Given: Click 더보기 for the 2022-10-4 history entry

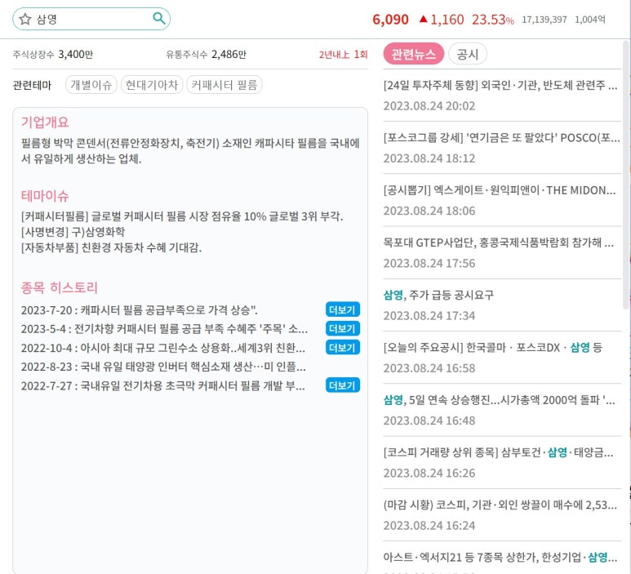Looking at the screenshot, I should [x=343, y=347].
